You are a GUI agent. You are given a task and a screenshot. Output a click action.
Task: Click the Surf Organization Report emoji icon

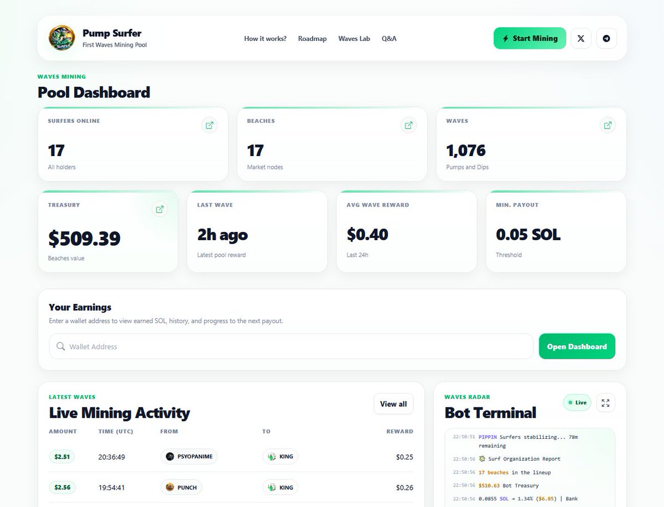click(x=482, y=459)
